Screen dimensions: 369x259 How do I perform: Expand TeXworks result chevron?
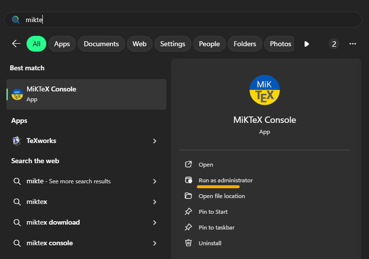pos(154,141)
